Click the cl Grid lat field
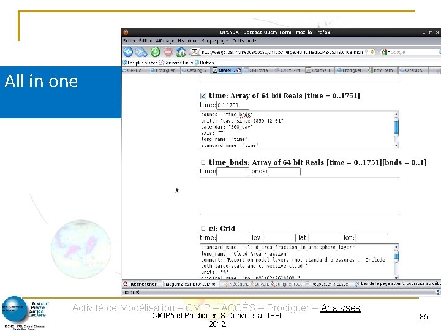This screenshot has width=441, height=331. coord(325,238)
